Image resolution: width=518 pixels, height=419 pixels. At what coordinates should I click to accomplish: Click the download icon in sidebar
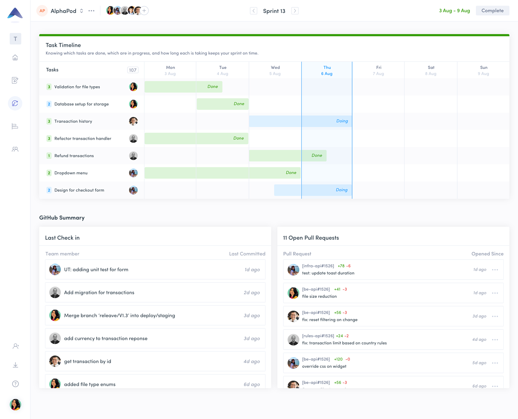point(15,365)
